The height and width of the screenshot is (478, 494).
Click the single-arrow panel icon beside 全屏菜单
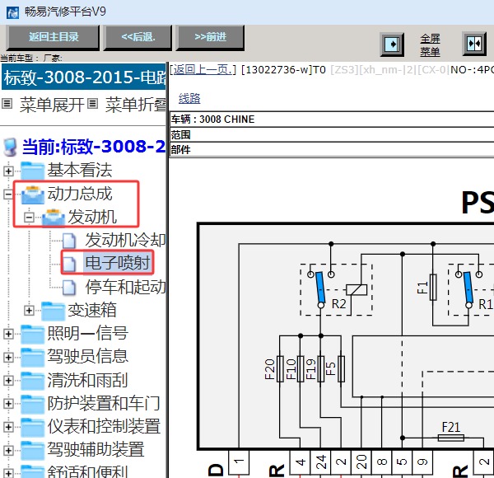(x=392, y=45)
